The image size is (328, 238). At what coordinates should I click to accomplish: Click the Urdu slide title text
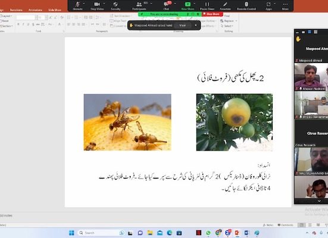tap(230, 78)
